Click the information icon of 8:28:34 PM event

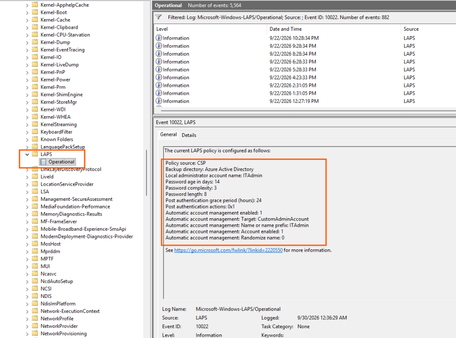click(x=159, y=53)
